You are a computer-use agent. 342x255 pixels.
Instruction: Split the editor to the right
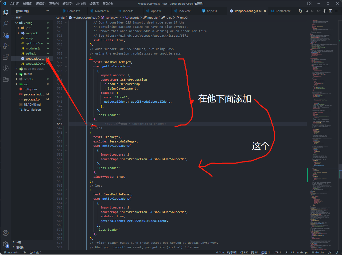(331, 11)
